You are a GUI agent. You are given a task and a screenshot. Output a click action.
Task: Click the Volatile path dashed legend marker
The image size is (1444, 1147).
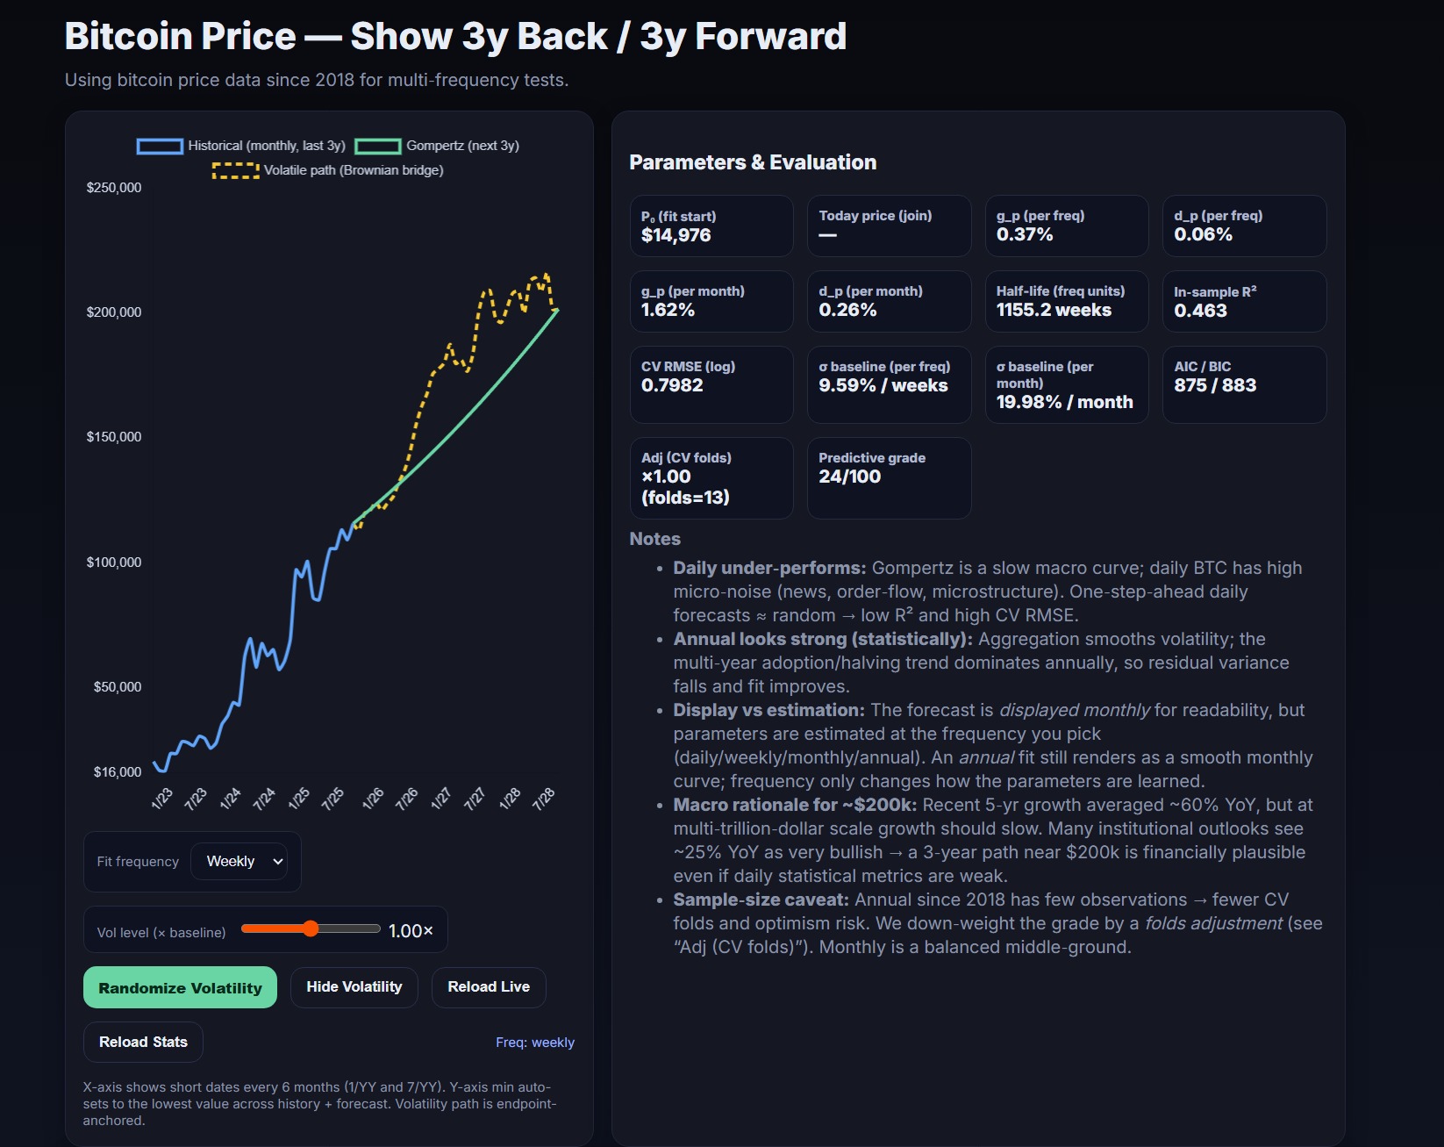pyautogui.click(x=235, y=170)
